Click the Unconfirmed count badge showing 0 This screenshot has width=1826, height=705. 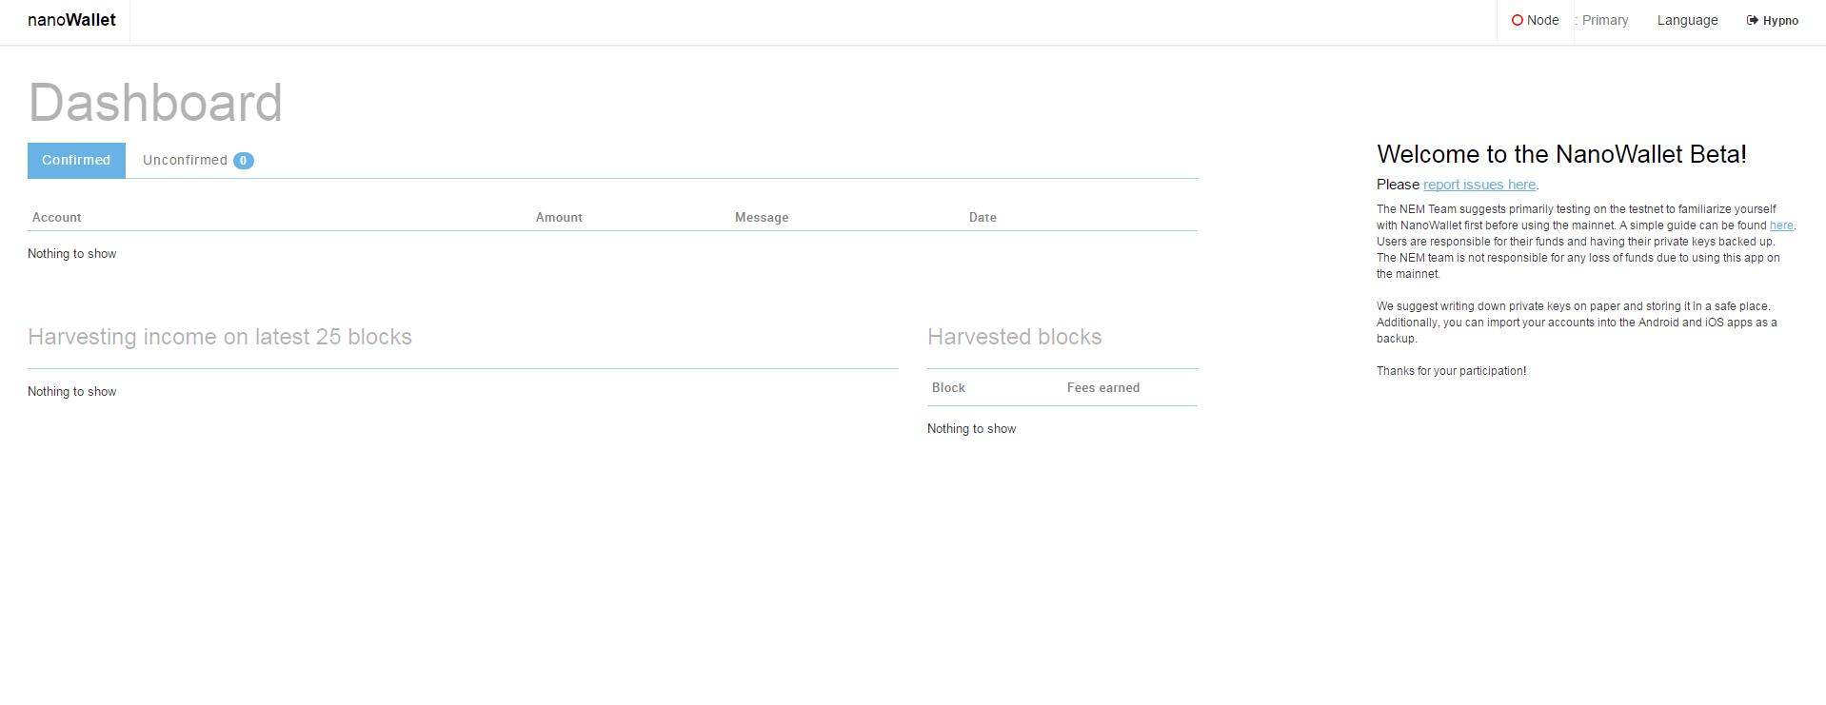244,161
